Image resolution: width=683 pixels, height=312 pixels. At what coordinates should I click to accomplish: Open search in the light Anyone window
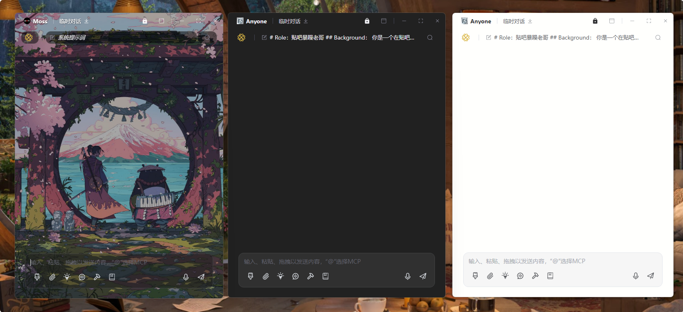658,37
